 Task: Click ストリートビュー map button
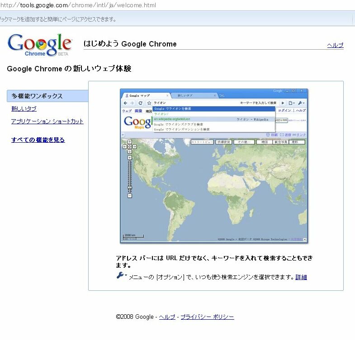point(202,142)
